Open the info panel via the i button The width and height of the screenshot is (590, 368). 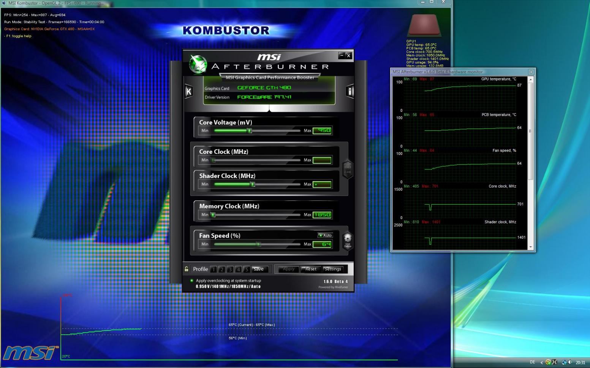point(350,91)
